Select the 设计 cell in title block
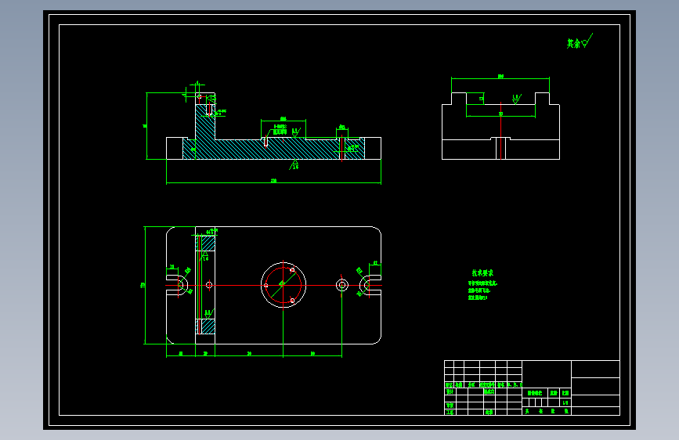The height and width of the screenshot is (440, 679). (450, 391)
